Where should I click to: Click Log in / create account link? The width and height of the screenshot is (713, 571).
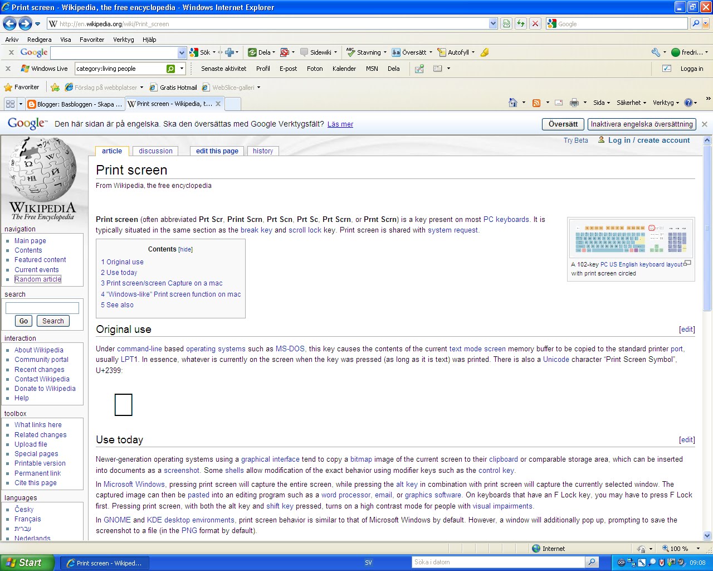tap(649, 141)
